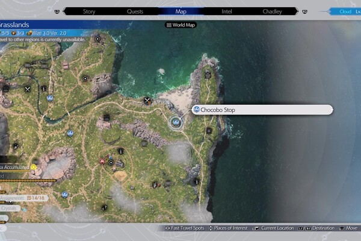The width and height of the screenshot is (361, 241).
Task: Click the Data Accumulated progress line
Action: 16,171
